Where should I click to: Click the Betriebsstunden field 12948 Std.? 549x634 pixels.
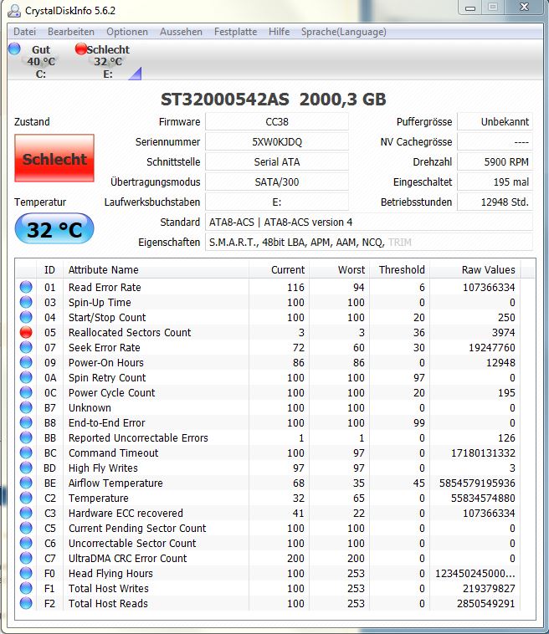[x=495, y=202]
